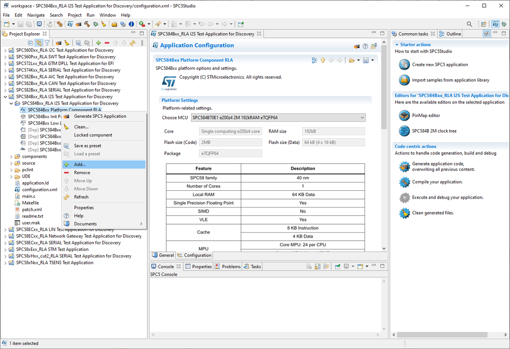Click the blue information icon in main toolbar
The width and height of the screenshot is (510, 349).
point(131,24)
